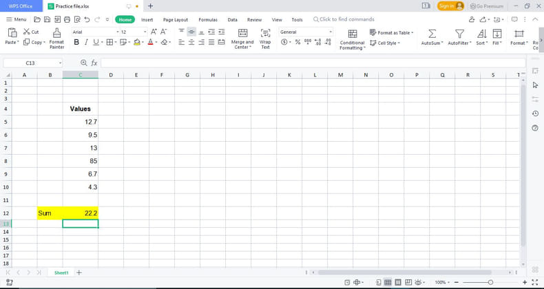The height and width of the screenshot is (289, 544).
Task: Select the Format Painter tool
Action: pyautogui.click(x=56, y=39)
